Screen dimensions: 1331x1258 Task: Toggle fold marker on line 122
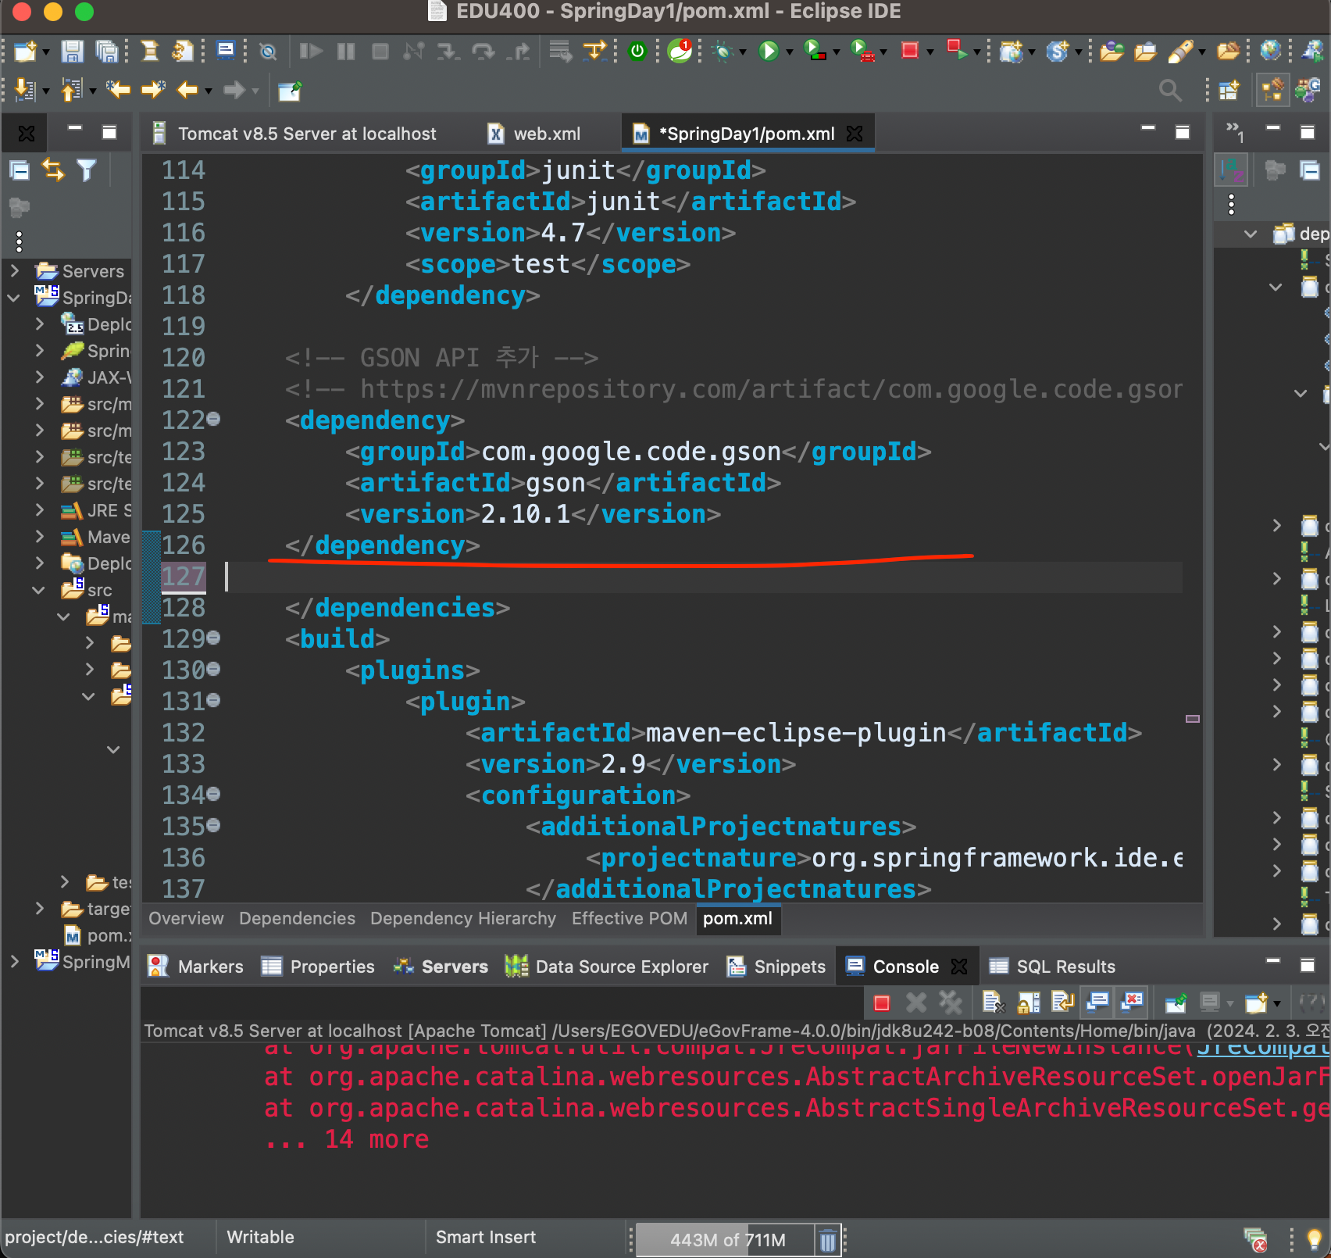coord(214,420)
